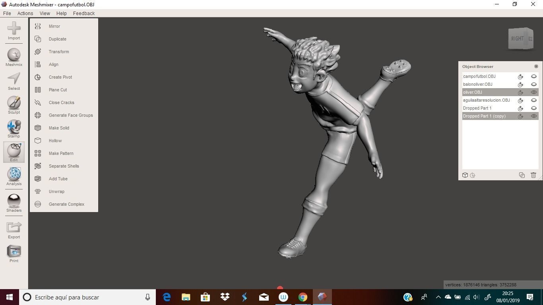Image resolution: width=543 pixels, height=305 pixels.
Task: Toggle visibility of Dropped Part 1
Action: pos(534,108)
